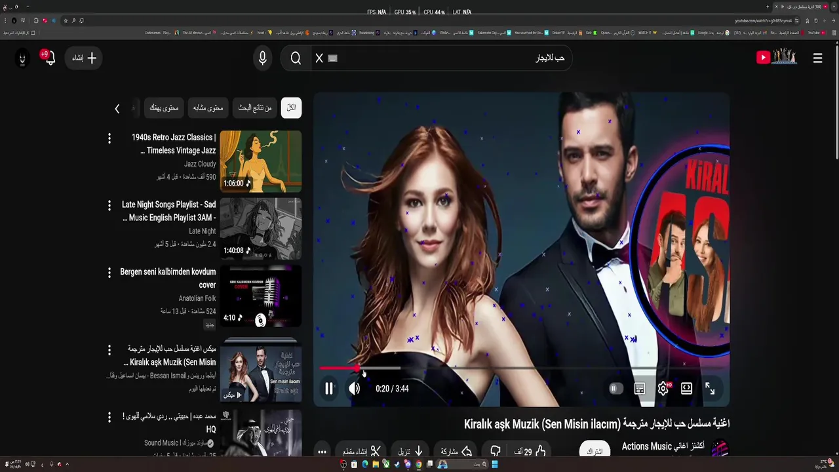Go to YouTube home via logo

coord(776,58)
